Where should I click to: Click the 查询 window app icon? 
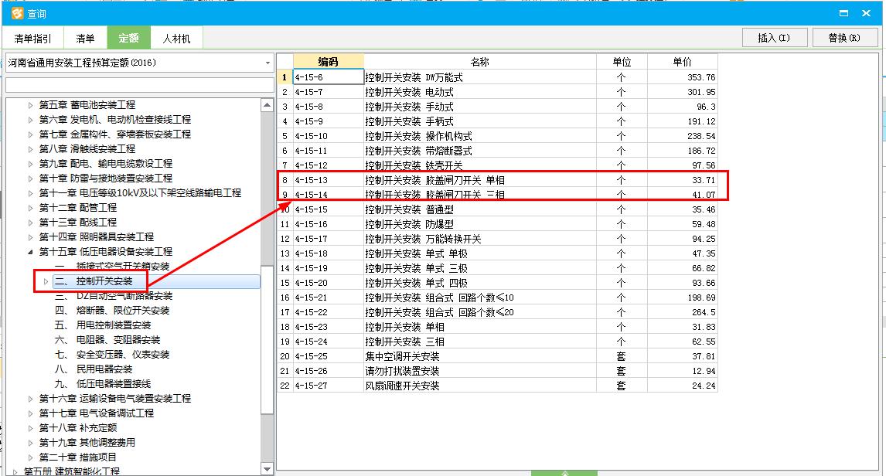[x=17, y=13]
